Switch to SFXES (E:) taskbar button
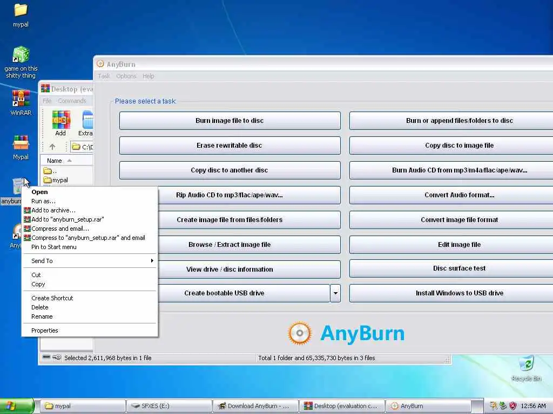Screen dimensions: 553x414 (169, 406)
